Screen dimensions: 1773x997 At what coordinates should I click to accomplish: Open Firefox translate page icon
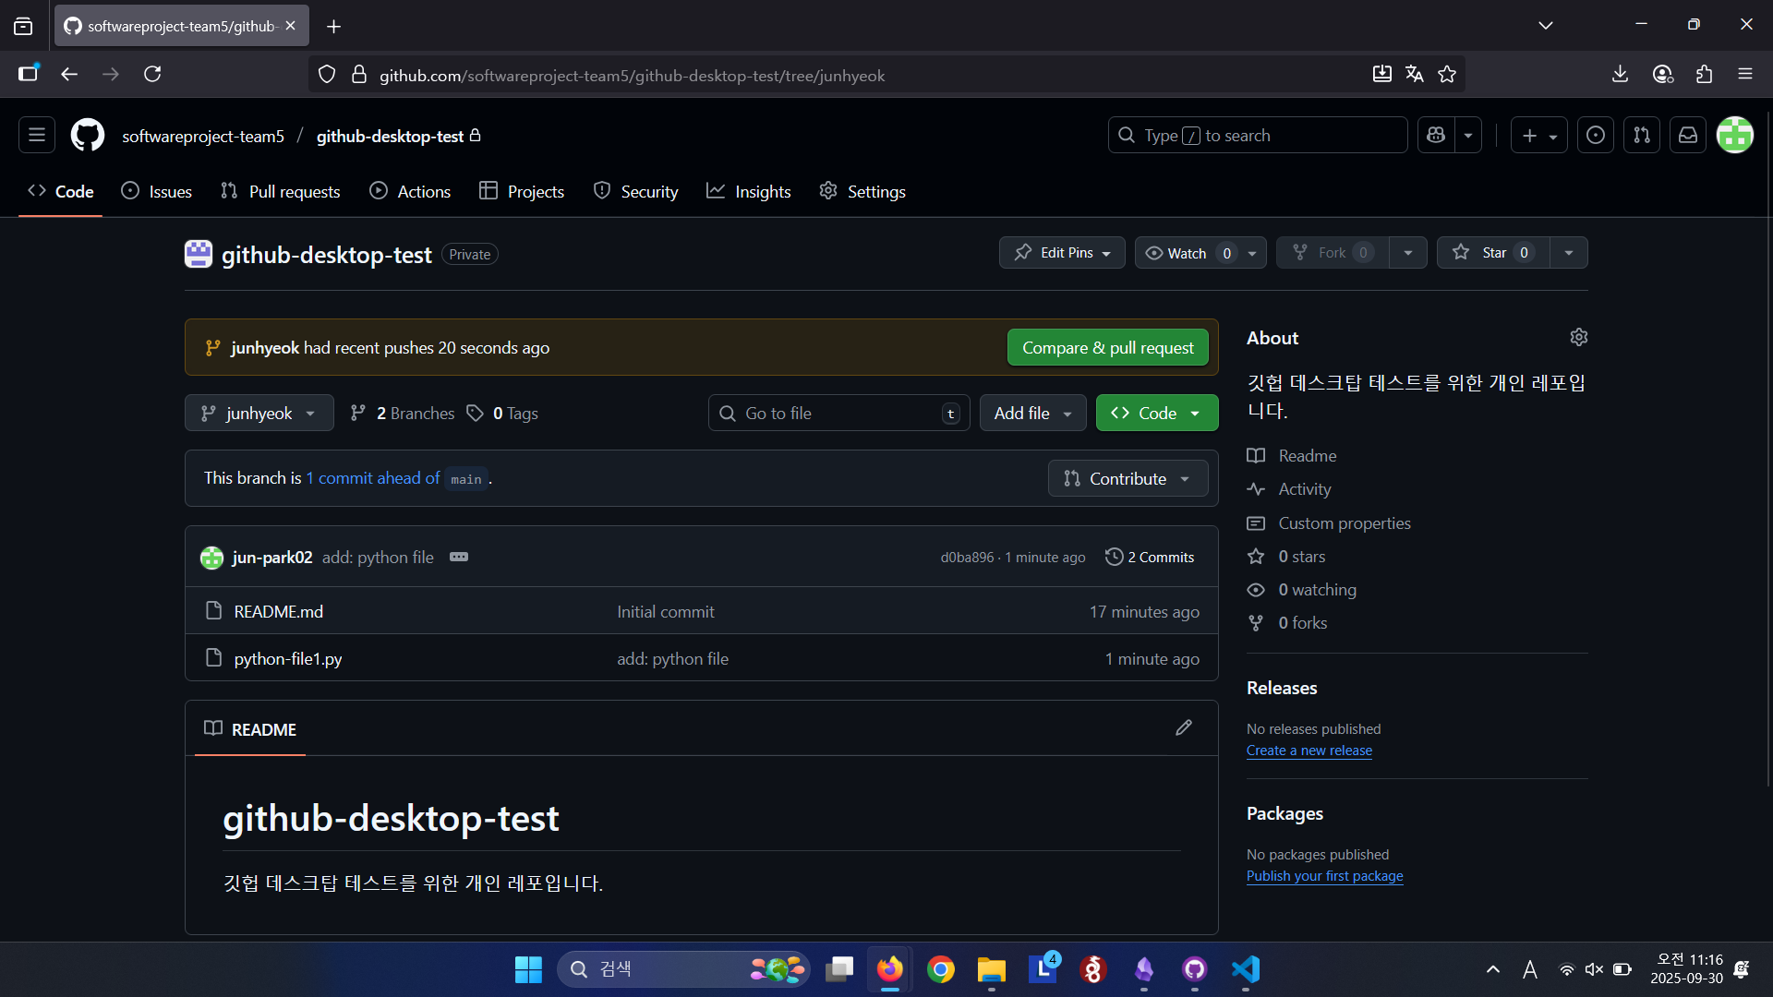[1415, 75]
